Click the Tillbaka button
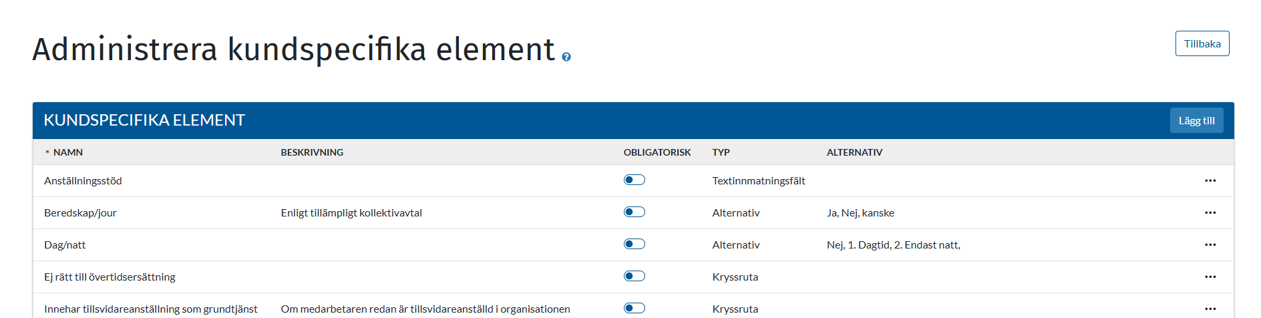 (x=1202, y=43)
